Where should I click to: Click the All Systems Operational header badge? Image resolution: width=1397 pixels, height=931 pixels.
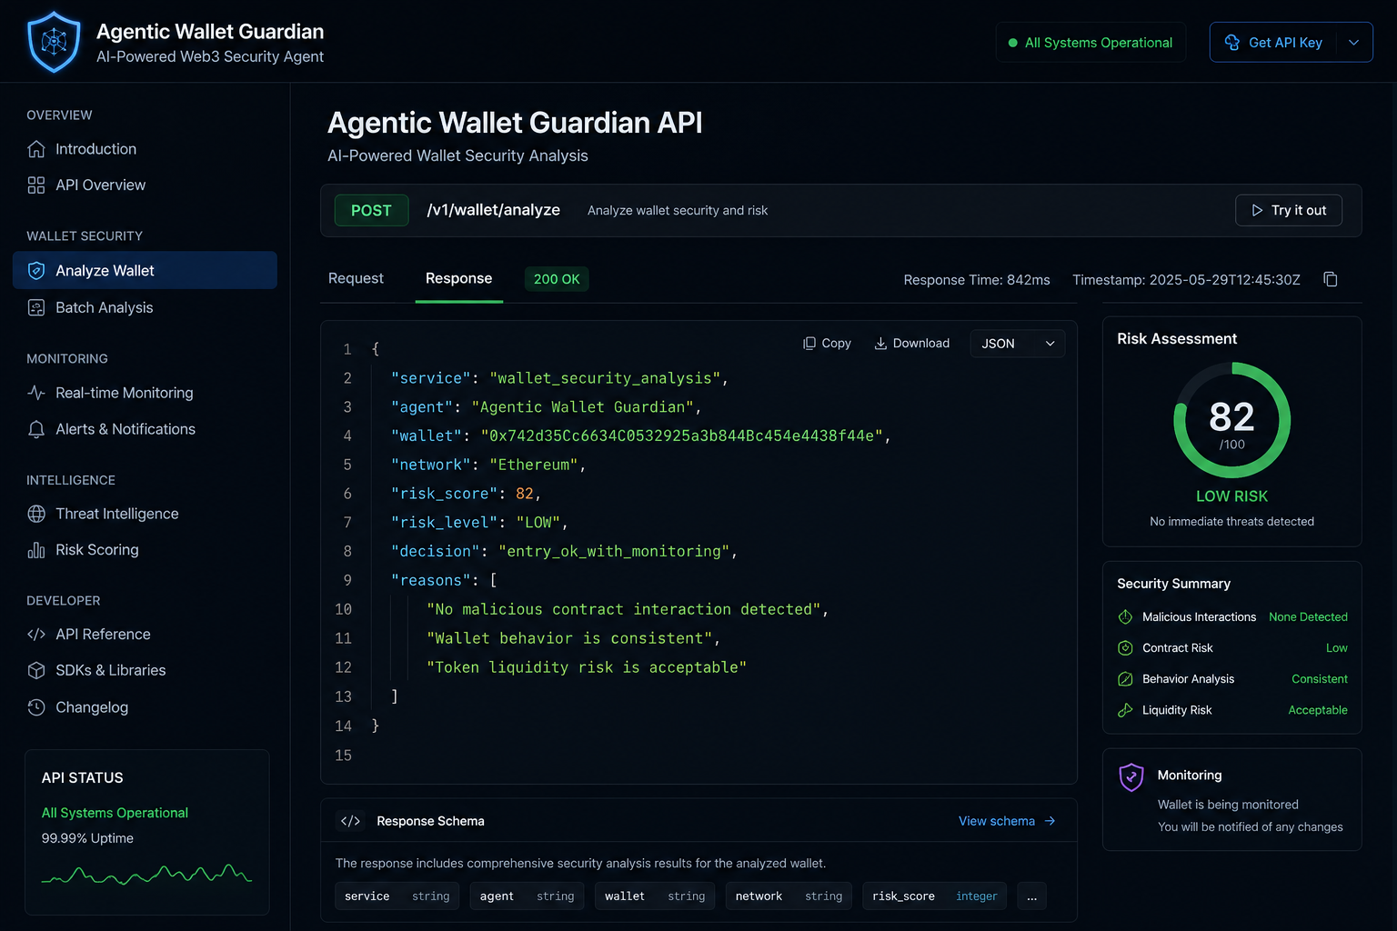(x=1090, y=43)
